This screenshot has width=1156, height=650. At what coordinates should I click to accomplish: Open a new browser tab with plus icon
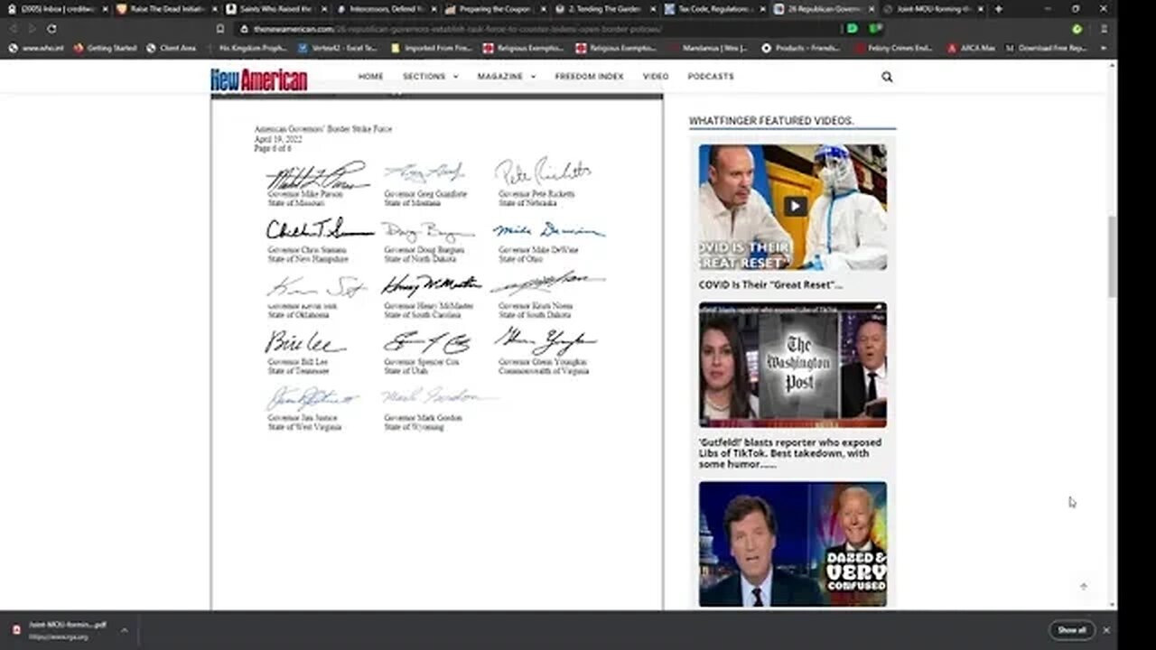point(998,9)
